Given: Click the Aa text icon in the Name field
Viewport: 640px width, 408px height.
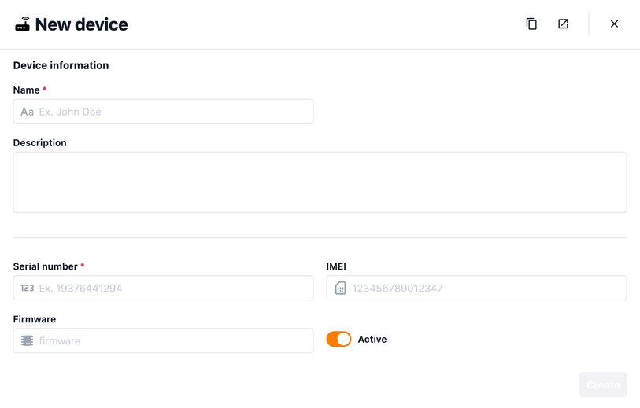Looking at the screenshot, I should tap(27, 112).
